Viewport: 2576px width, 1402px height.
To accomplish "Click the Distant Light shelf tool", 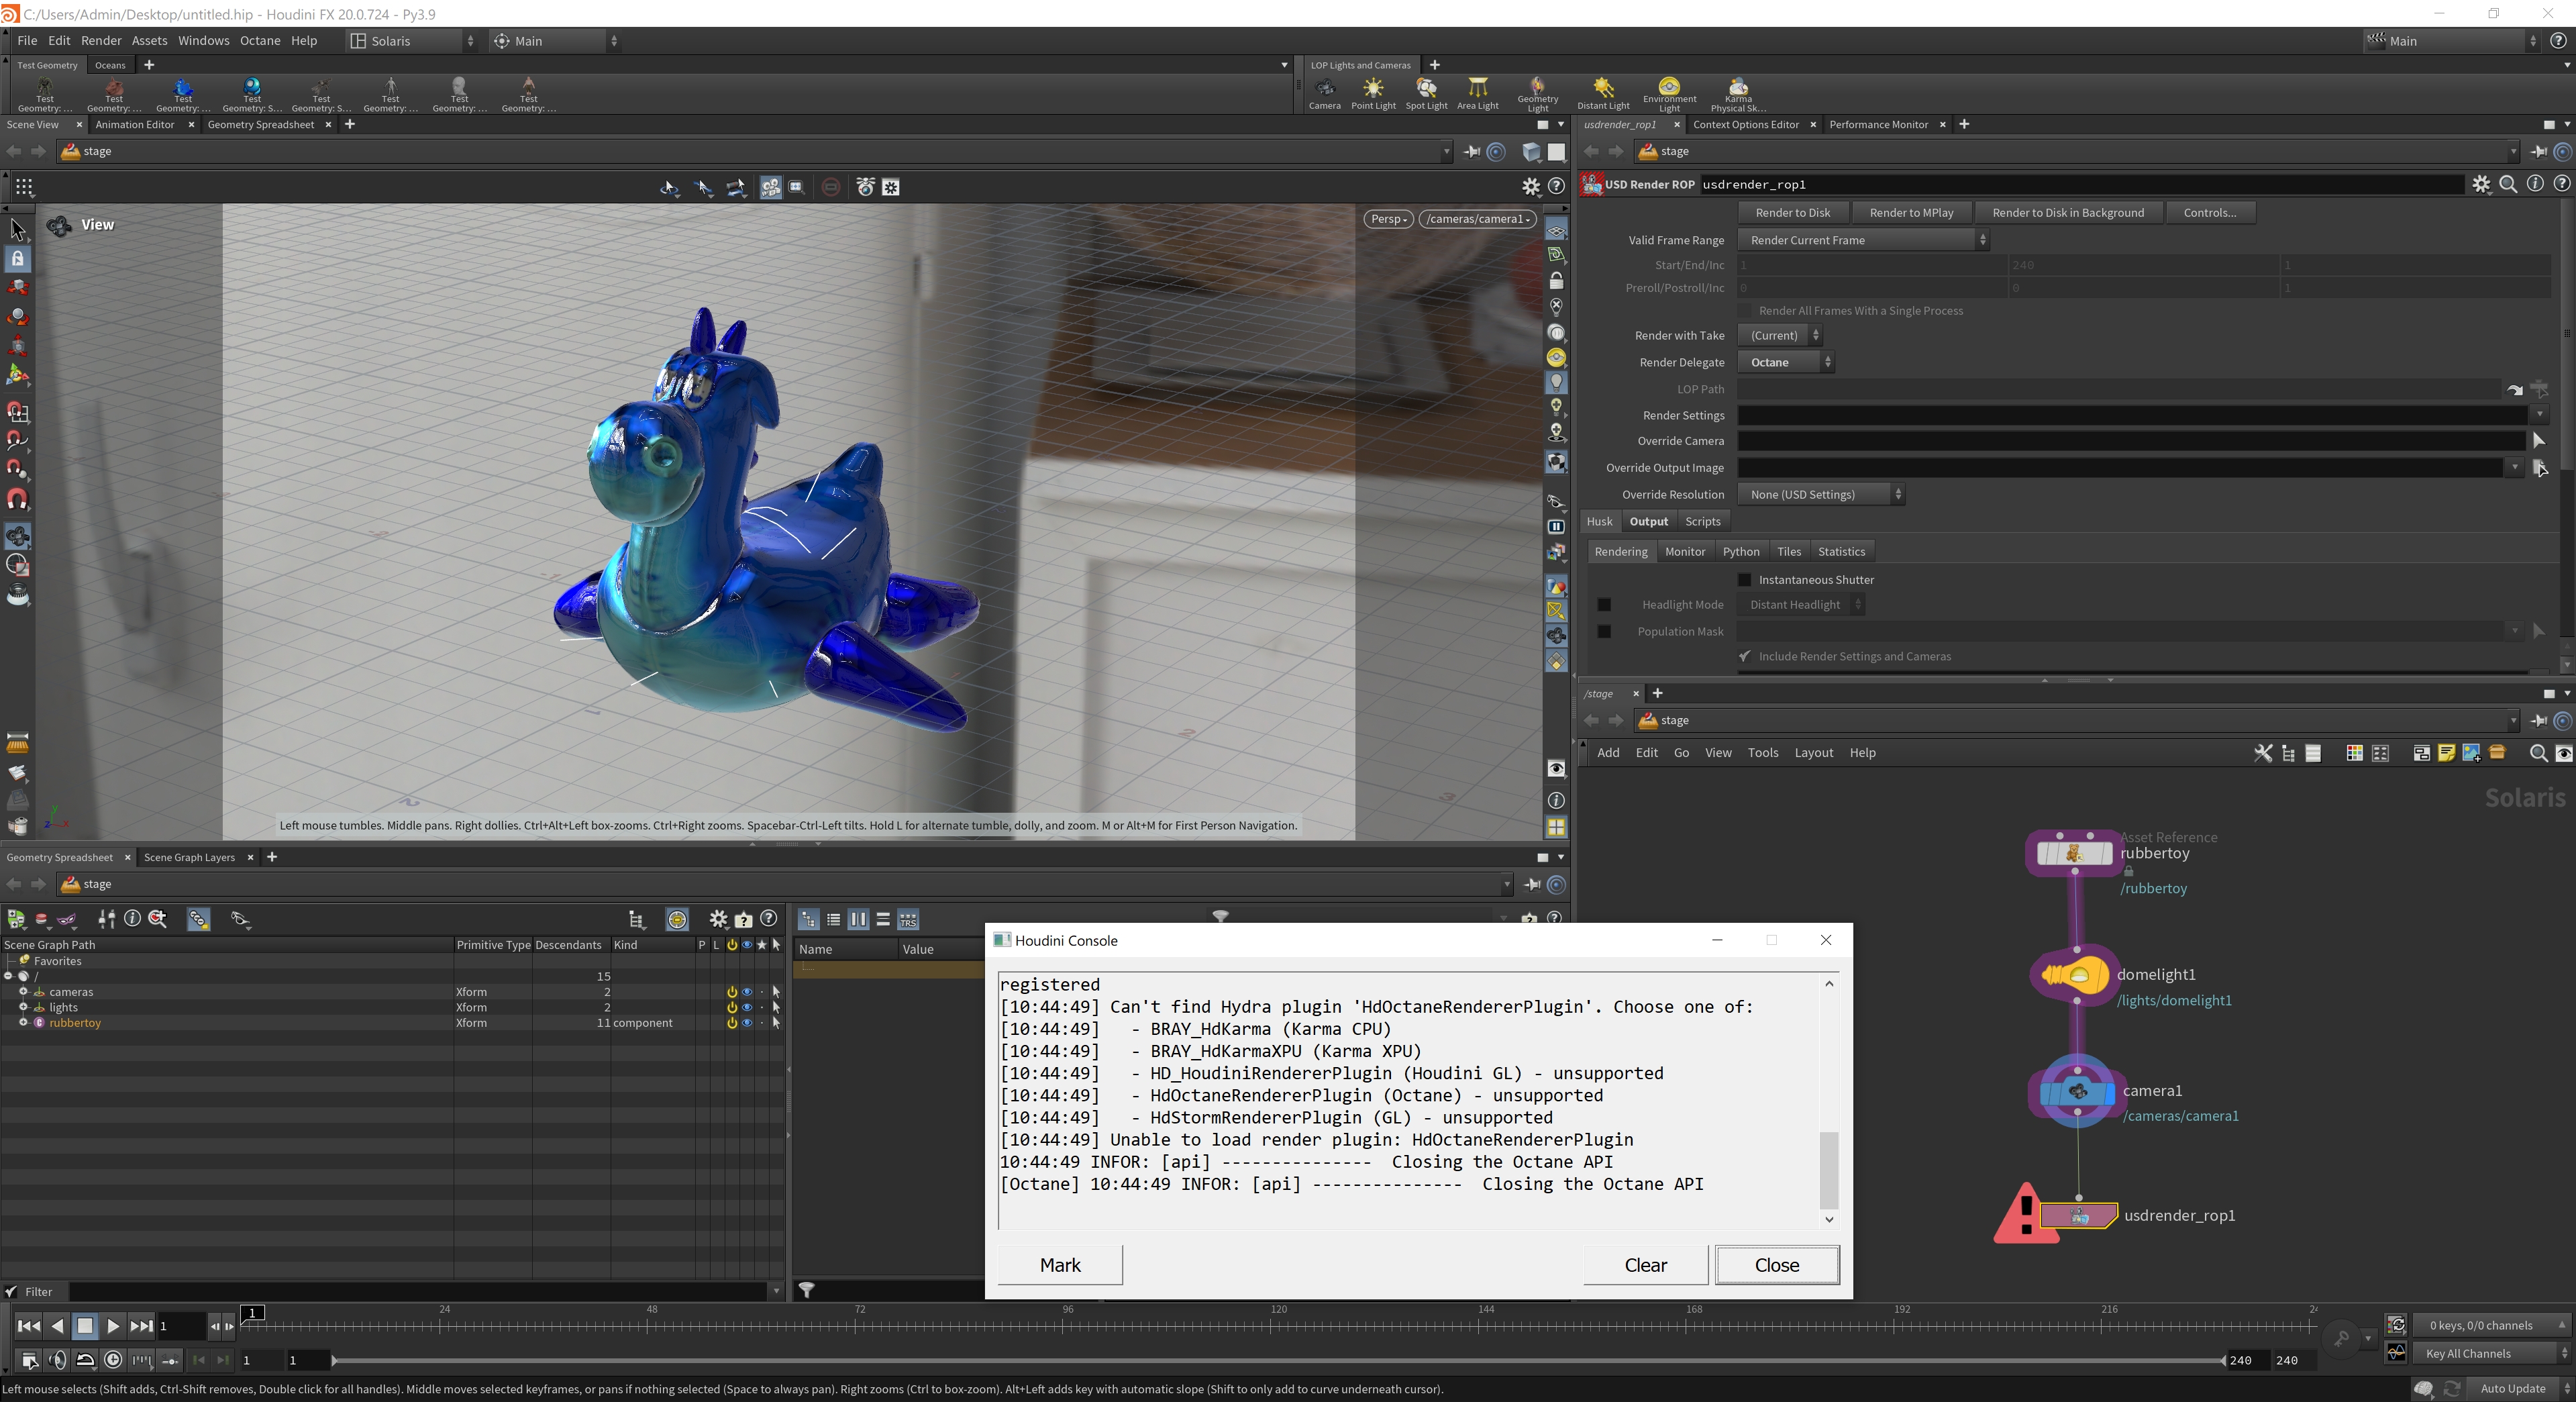I will [x=1603, y=93].
